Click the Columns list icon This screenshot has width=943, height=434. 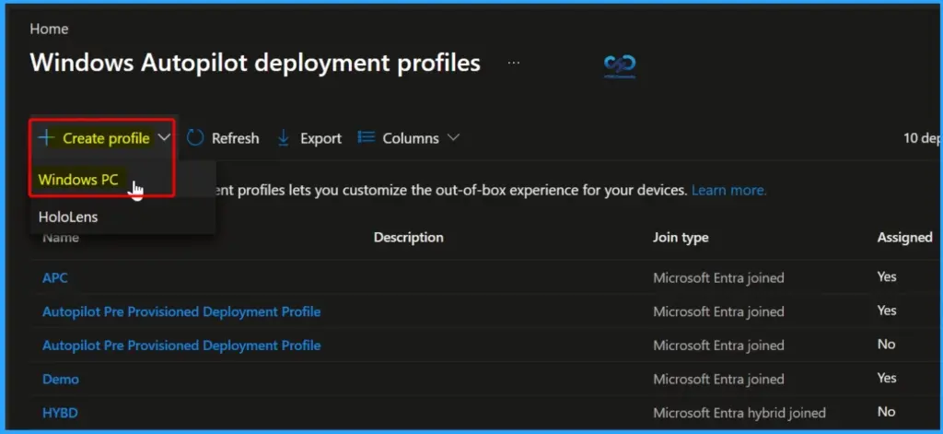coord(367,138)
